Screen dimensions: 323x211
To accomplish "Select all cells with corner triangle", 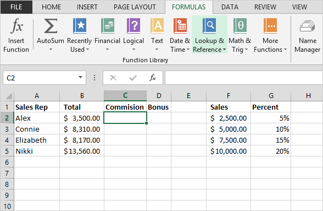I will pyautogui.click(x=9, y=96).
